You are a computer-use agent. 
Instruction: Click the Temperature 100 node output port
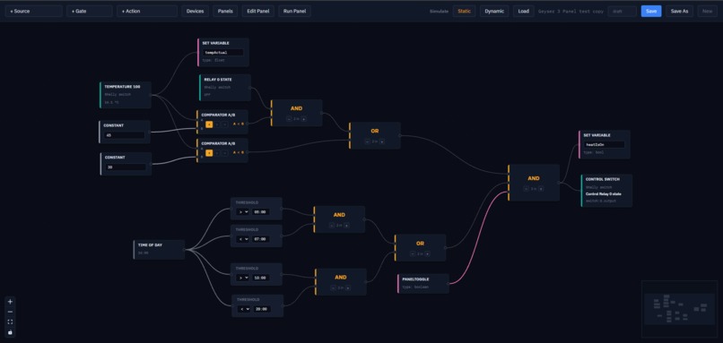152,95
